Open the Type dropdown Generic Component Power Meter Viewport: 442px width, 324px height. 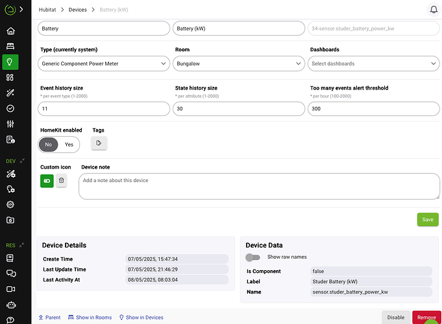click(x=104, y=64)
